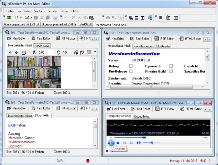The height and width of the screenshot is (165, 218).
Task: Enable the Debug checkbox
Action: coord(131,66)
